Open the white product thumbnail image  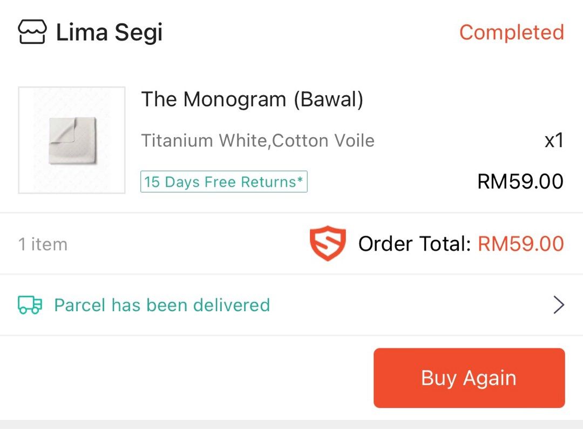(x=71, y=139)
